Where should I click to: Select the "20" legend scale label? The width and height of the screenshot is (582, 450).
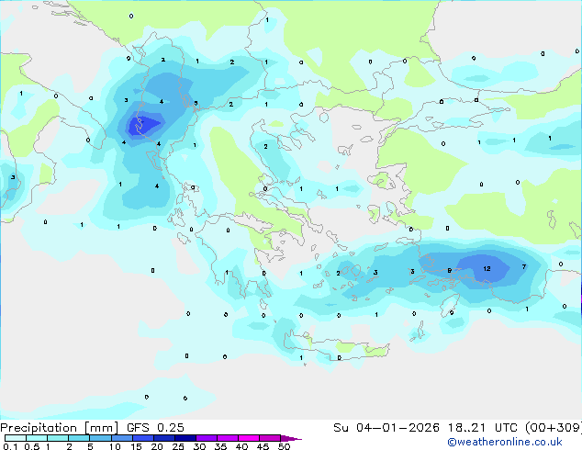157,446
